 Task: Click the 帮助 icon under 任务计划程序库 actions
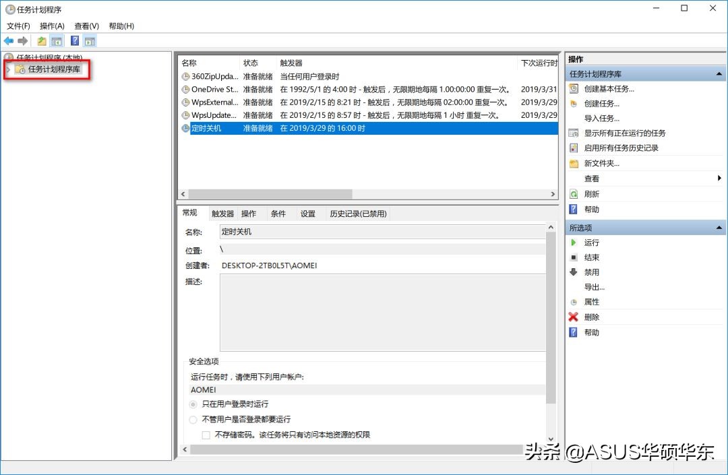coord(574,210)
